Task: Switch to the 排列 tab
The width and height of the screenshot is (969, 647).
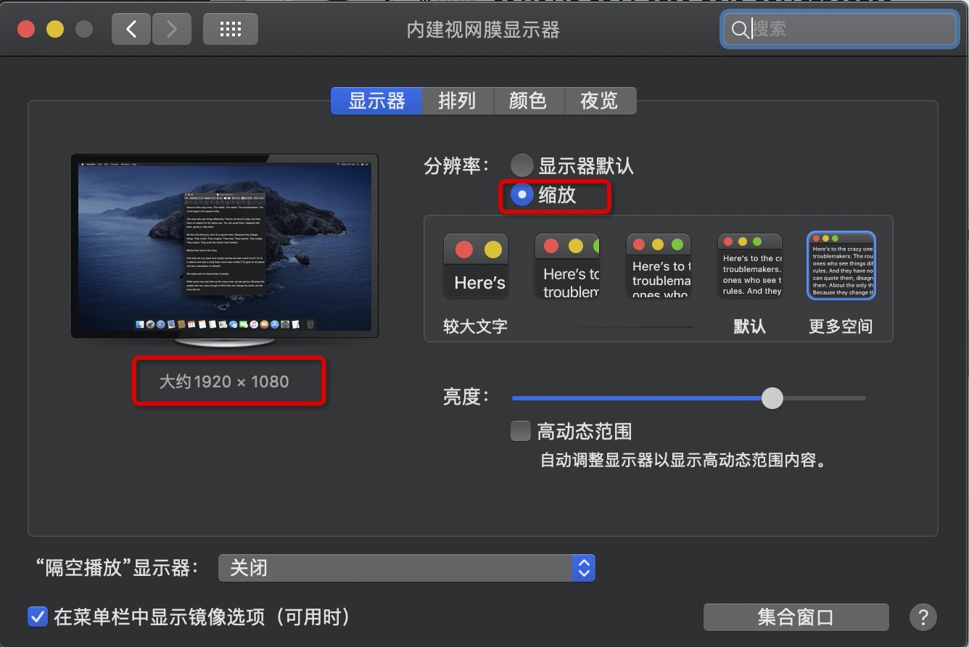Action: click(x=457, y=101)
